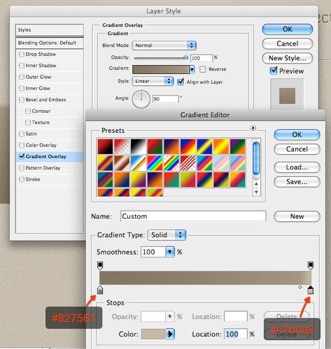Open the gradient picker dropdown arrow

click(x=192, y=70)
